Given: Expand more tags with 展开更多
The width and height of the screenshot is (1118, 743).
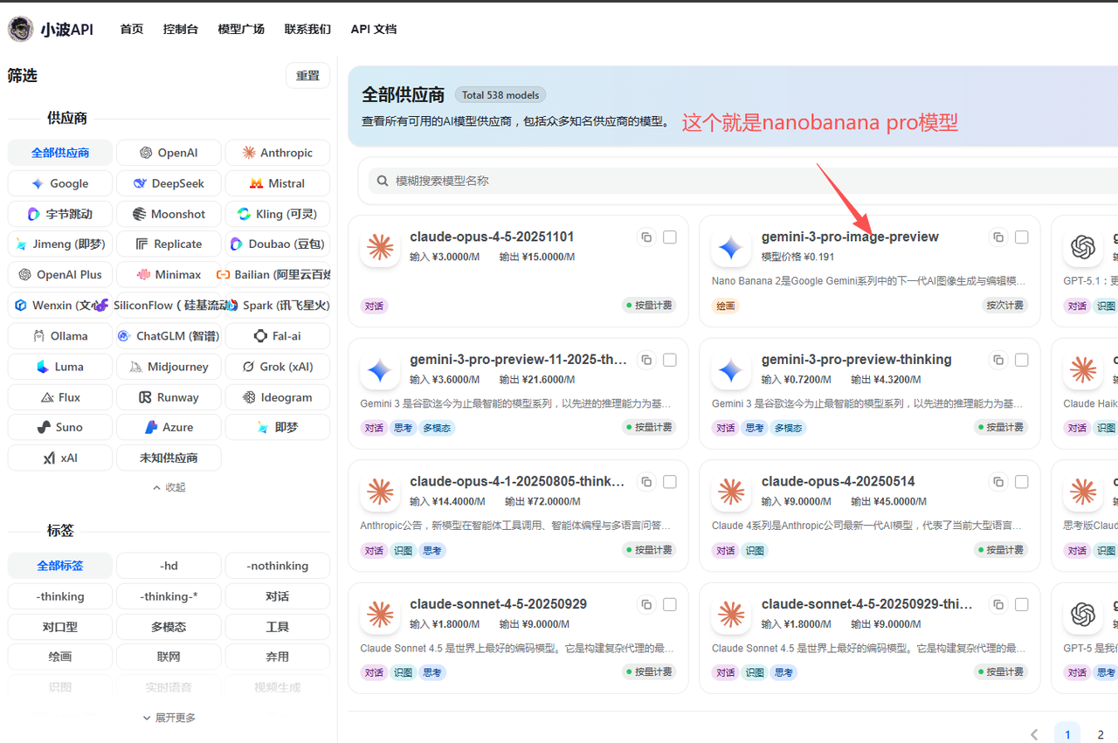Looking at the screenshot, I should pos(169,718).
